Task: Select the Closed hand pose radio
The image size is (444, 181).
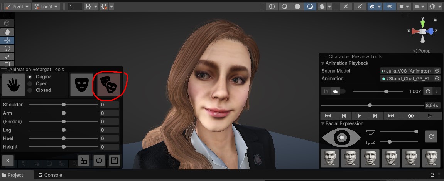Action: pos(30,90)
